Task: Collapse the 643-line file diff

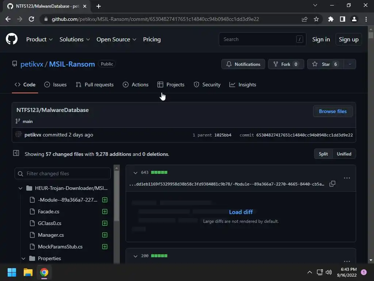Action: coord(135,173)
